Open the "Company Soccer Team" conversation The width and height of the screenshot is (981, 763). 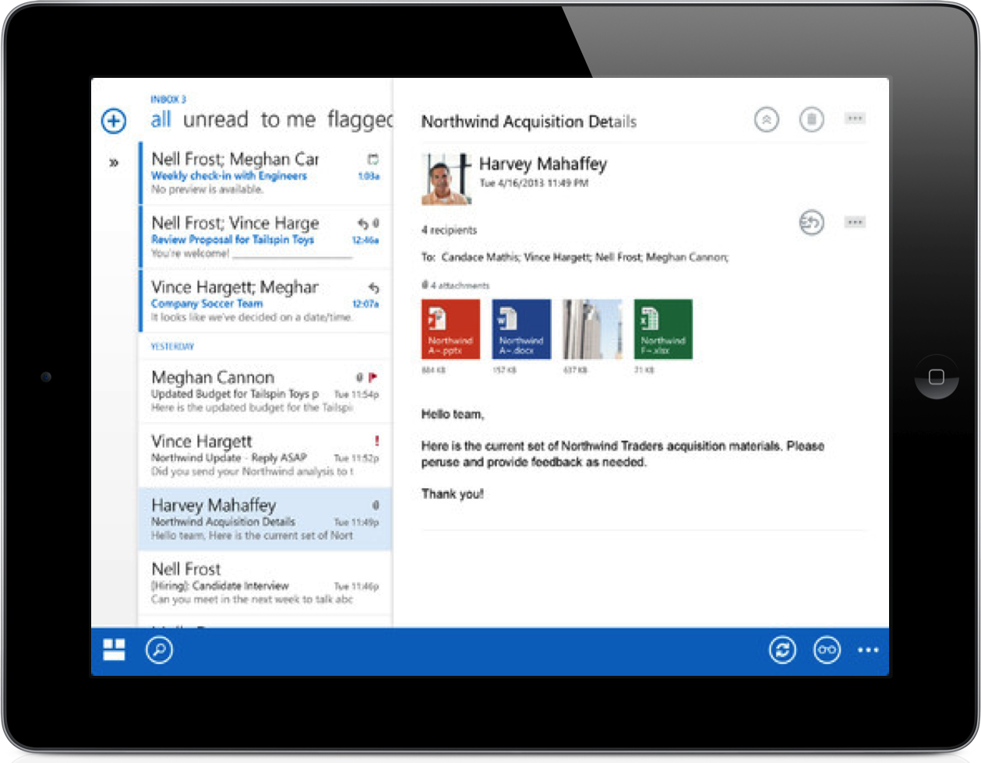[x=265, y=301]
